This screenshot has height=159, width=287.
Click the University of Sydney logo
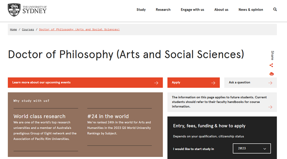27,10
